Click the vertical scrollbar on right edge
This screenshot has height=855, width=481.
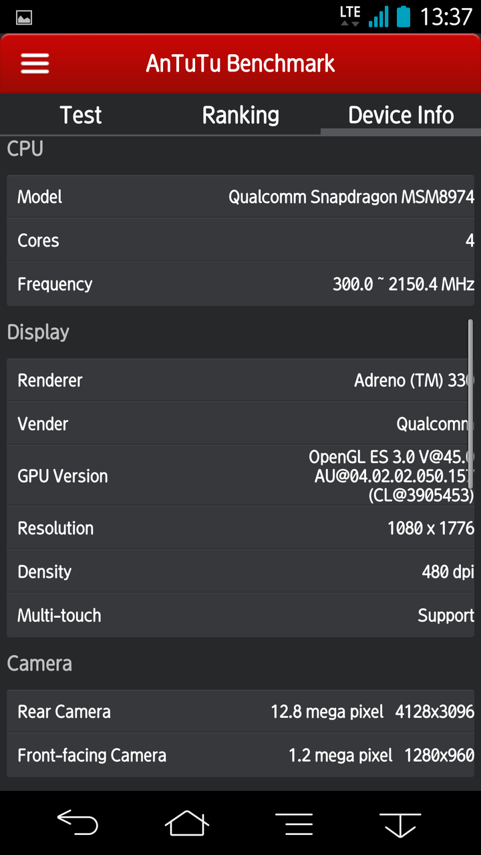[470, 404]
